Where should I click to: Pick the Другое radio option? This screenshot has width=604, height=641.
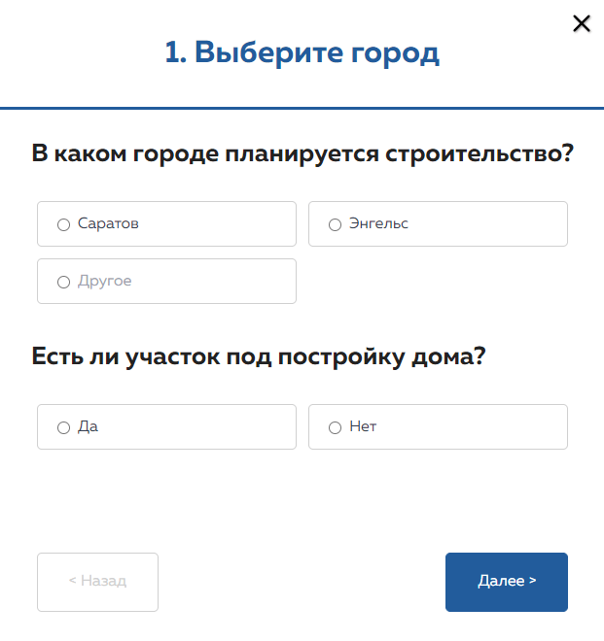pos(63,282)
